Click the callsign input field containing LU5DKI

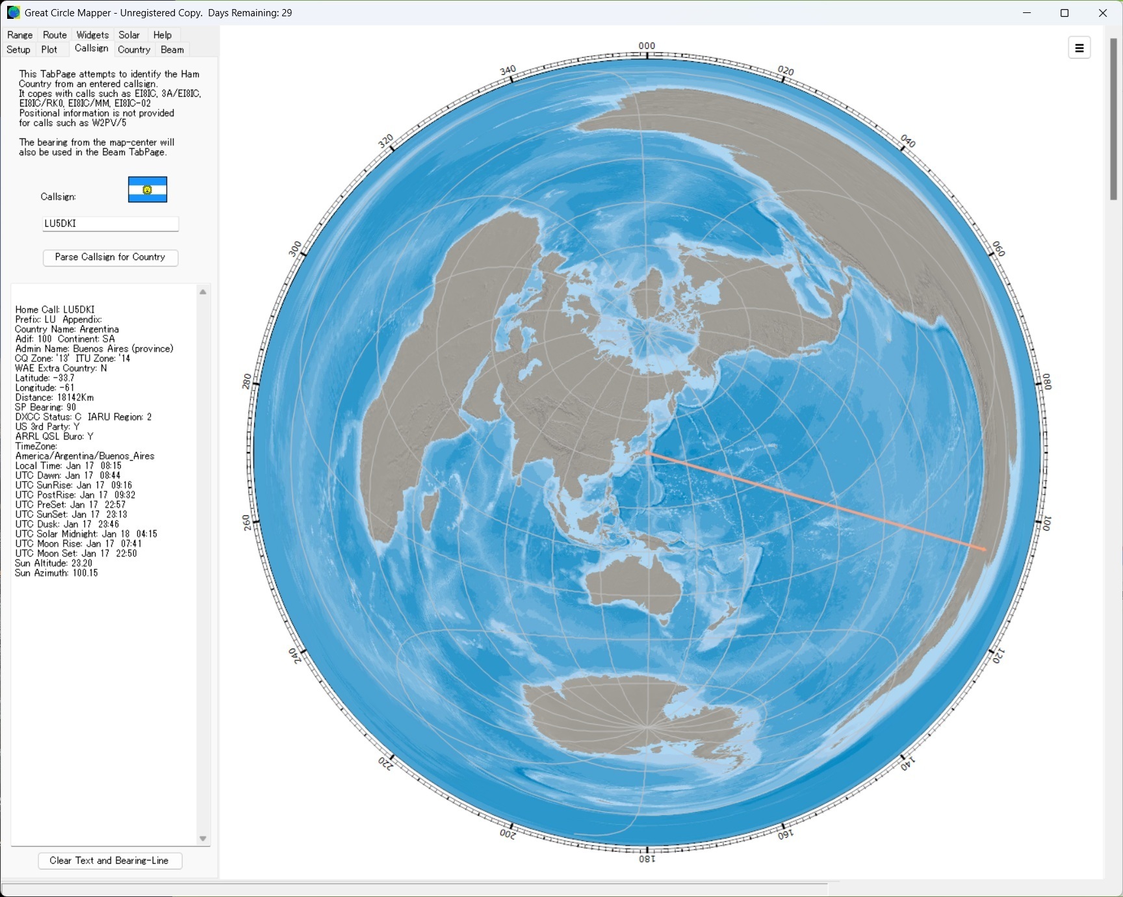(110, 224)
